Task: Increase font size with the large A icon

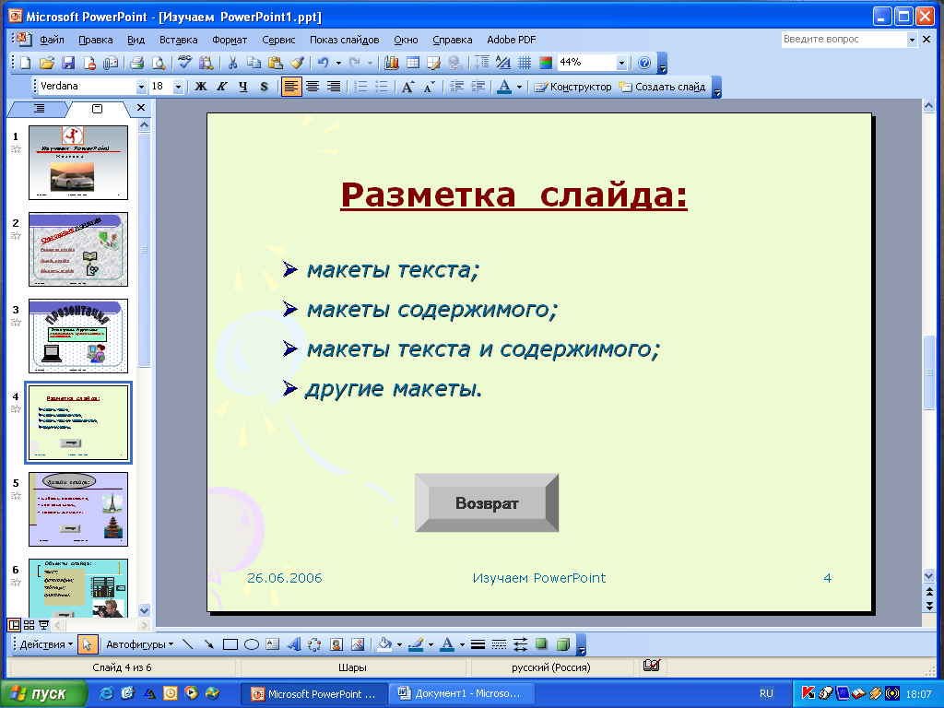Action: tap(407, 87)
